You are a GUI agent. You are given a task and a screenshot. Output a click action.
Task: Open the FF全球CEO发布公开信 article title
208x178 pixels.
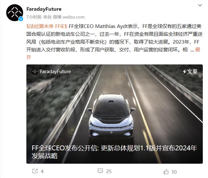[x=114, y=152]
